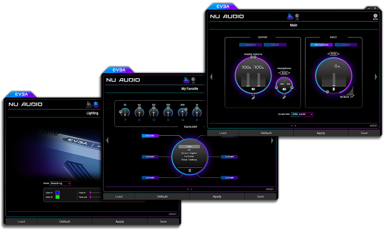This screenshot has width=385, height=232.
Task: Click headphone Auto right arrow
Action: click(289, 73)
